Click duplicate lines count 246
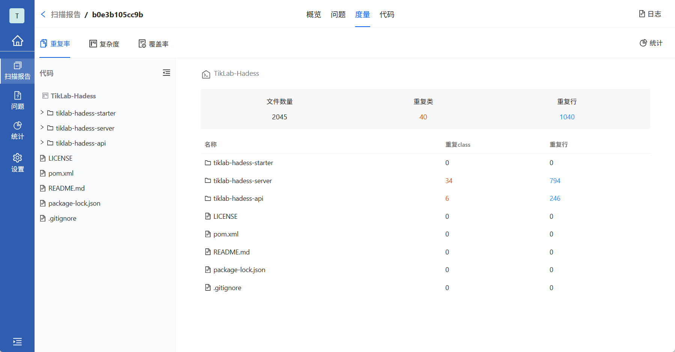The height and width of the screenshot is (352, 675). click(x=555, y=199)
